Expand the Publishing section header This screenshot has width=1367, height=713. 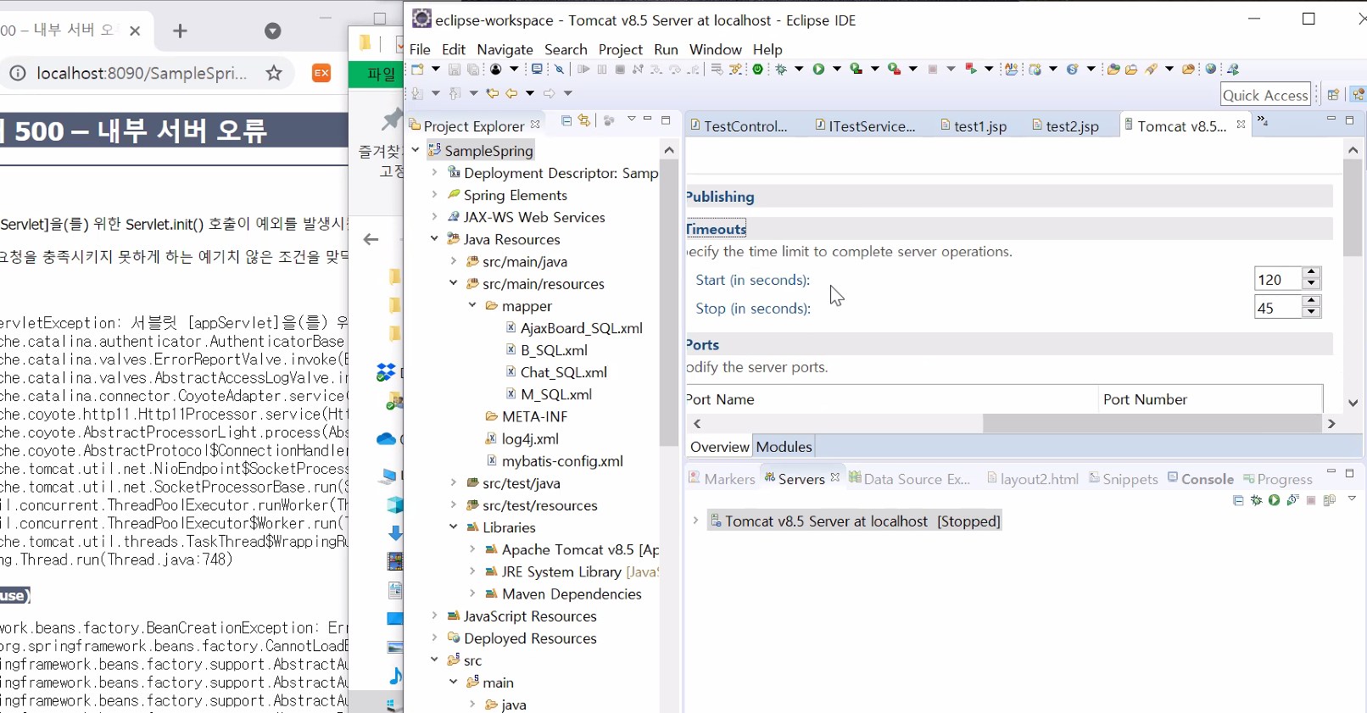720,197
